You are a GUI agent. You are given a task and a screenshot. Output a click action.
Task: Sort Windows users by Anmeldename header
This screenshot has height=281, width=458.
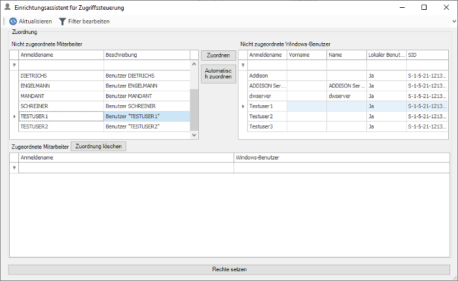pyautogui.click(x=267, y=55)
